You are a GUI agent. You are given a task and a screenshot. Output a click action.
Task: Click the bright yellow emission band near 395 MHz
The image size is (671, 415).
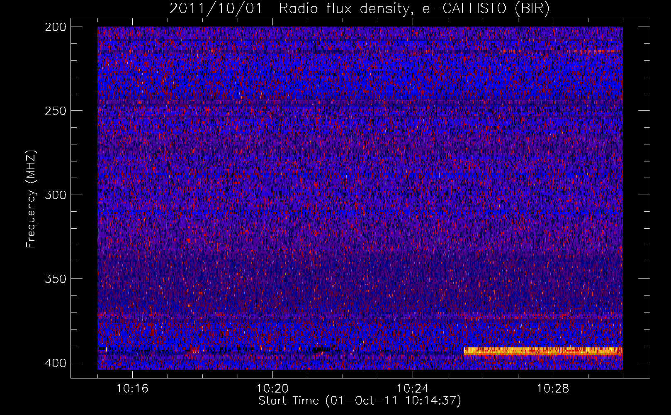[543, 351]
